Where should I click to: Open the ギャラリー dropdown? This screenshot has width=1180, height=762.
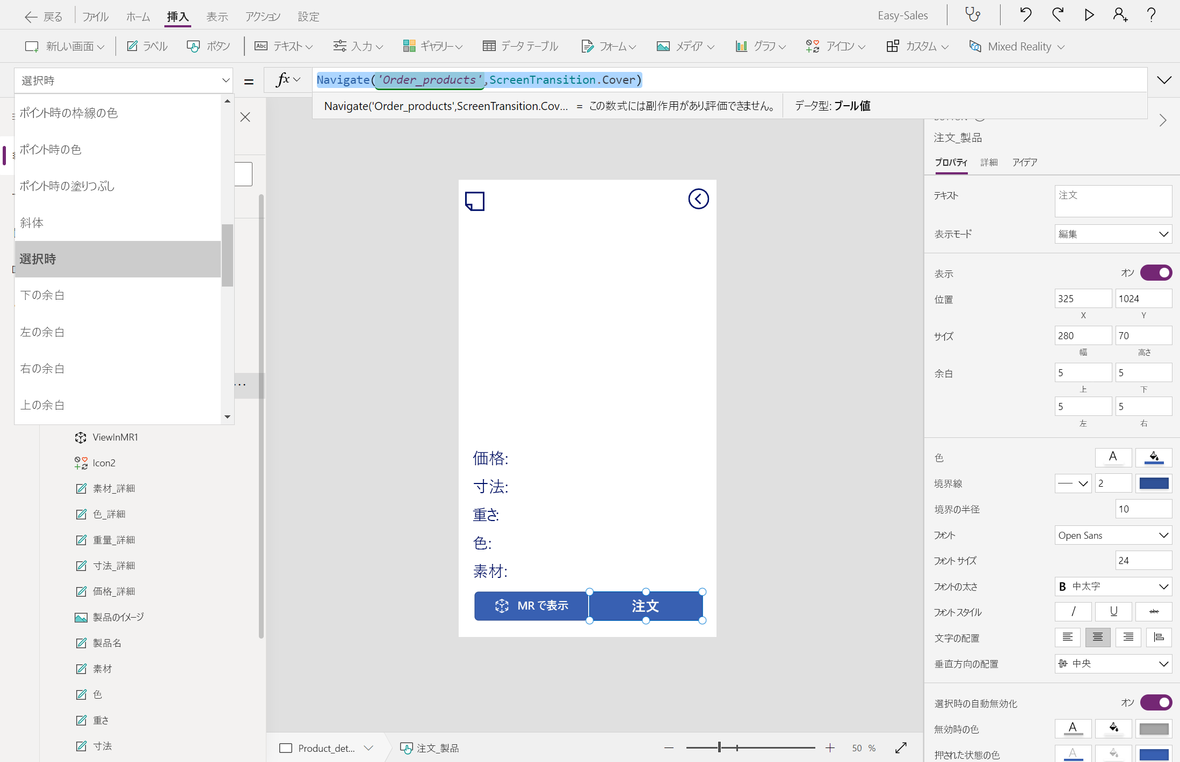[x=433, y=46]
